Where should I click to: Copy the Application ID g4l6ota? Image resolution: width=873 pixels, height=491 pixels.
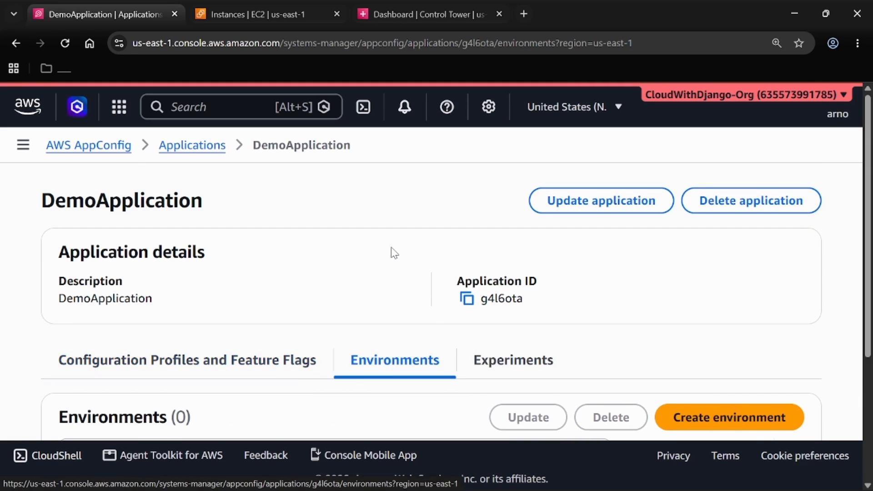tap(467, 299)
